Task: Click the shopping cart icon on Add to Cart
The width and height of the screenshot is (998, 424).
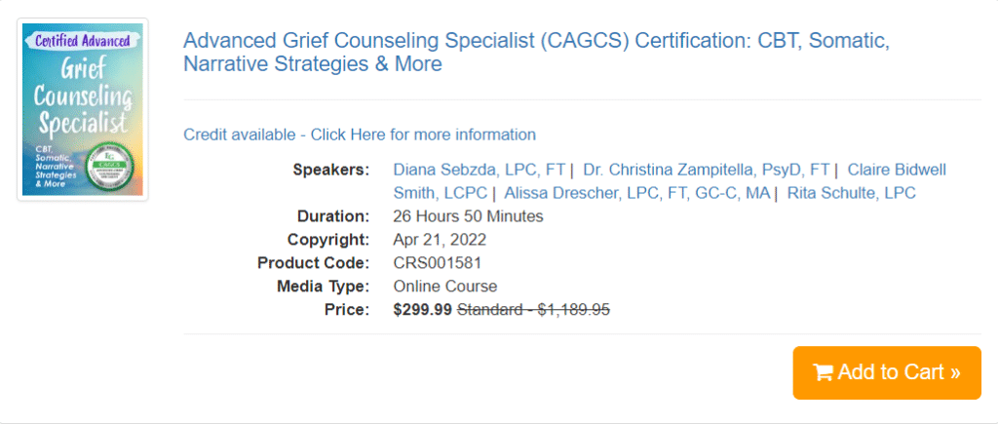Action: click(823, 372)
